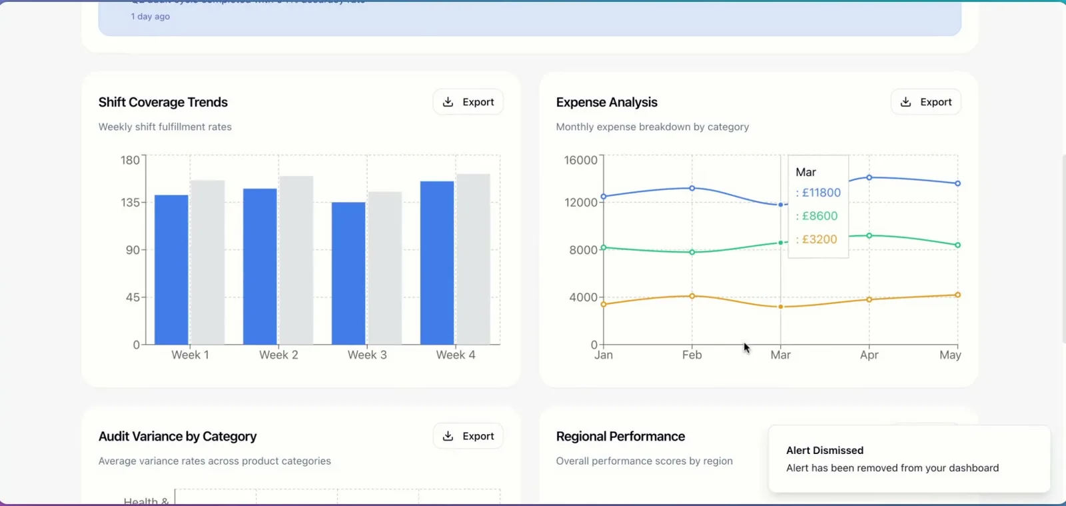Click the 'Expense Analysis' heading

click(607, 102)
